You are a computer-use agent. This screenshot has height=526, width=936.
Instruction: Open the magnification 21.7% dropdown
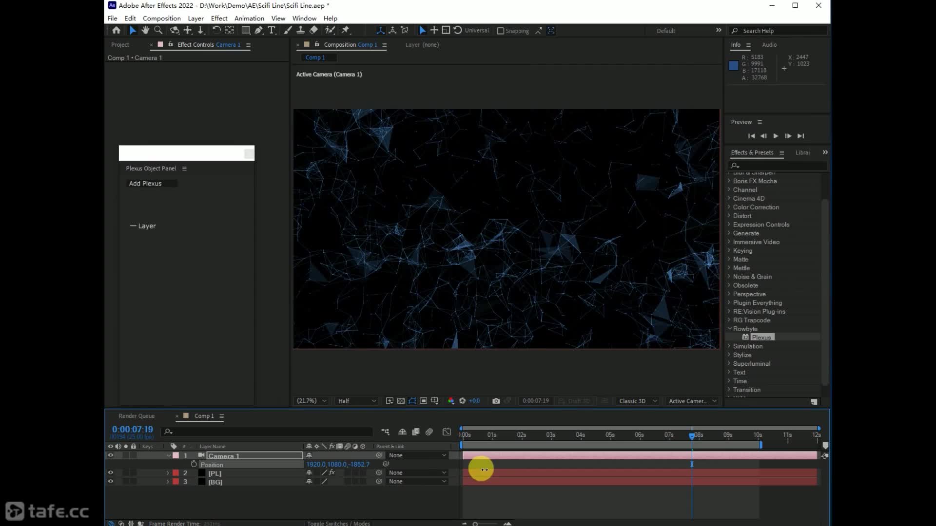(312, 401)
